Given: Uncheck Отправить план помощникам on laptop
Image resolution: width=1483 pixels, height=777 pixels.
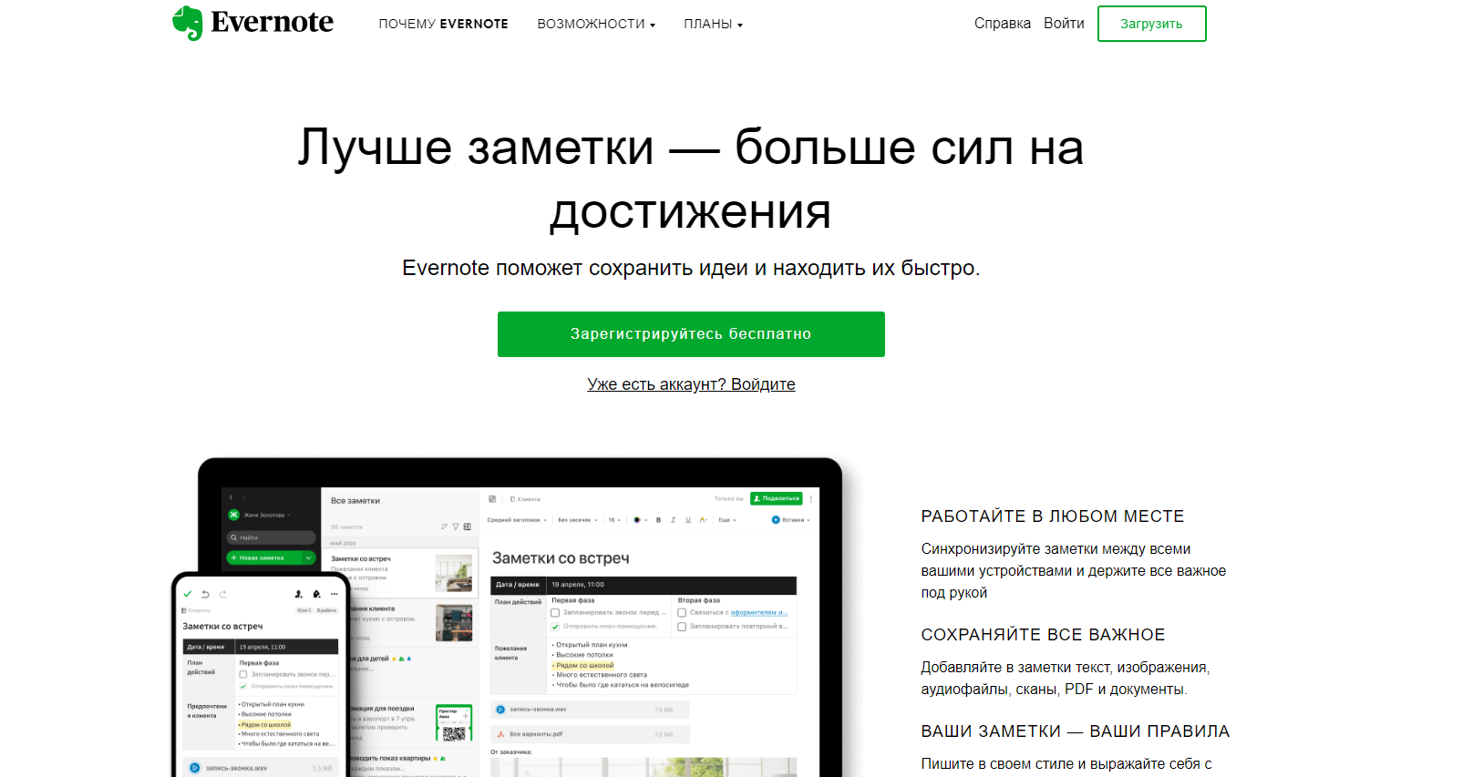Looking at the screenshot, I should click(555, 627).
